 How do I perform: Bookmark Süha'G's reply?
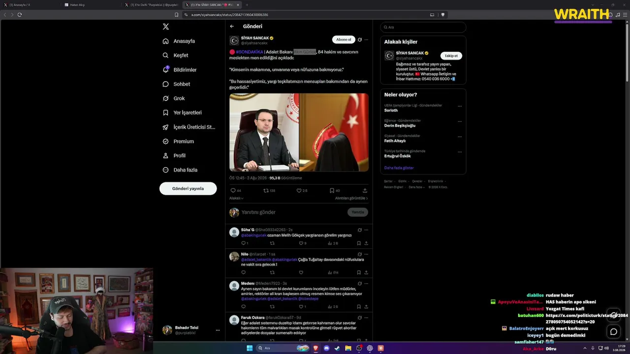[x=359, y=243]
